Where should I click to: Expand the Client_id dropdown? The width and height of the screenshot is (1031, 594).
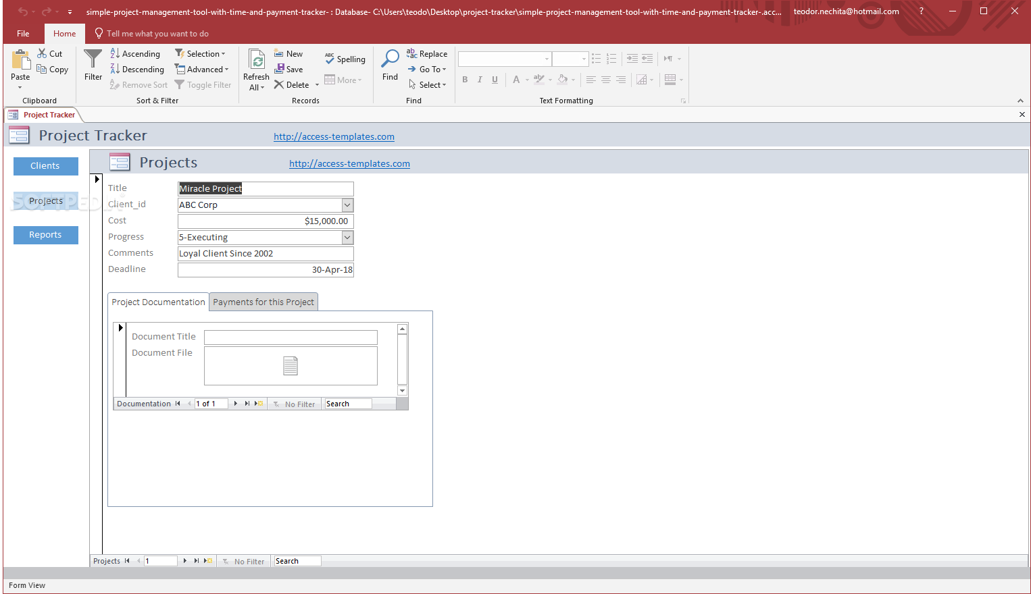(347, 205)
